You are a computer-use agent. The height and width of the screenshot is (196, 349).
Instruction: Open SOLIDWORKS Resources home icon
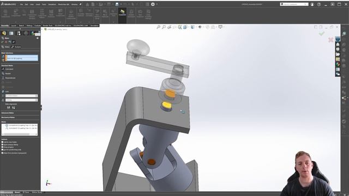(x=338, y=44)
